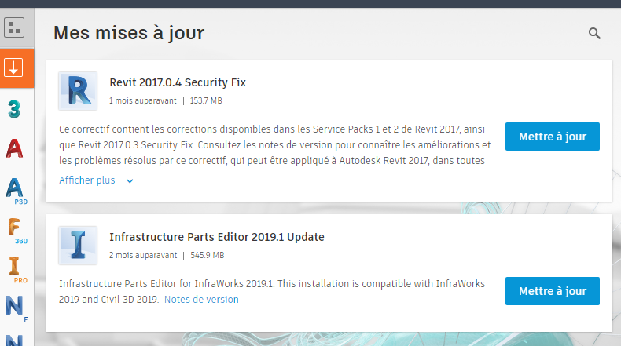Click the Revit product thumbnail icon
Image resolution: width=621 pixels, height=346 pixels.
pyautogui.click(x=78, y=91)
